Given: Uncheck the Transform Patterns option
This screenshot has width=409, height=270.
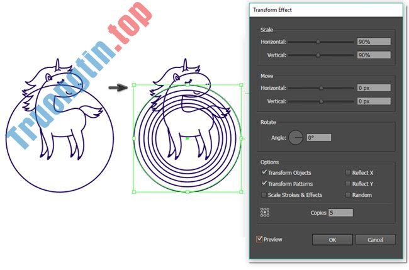Looking at the screenshot, I should pos(264,184).
